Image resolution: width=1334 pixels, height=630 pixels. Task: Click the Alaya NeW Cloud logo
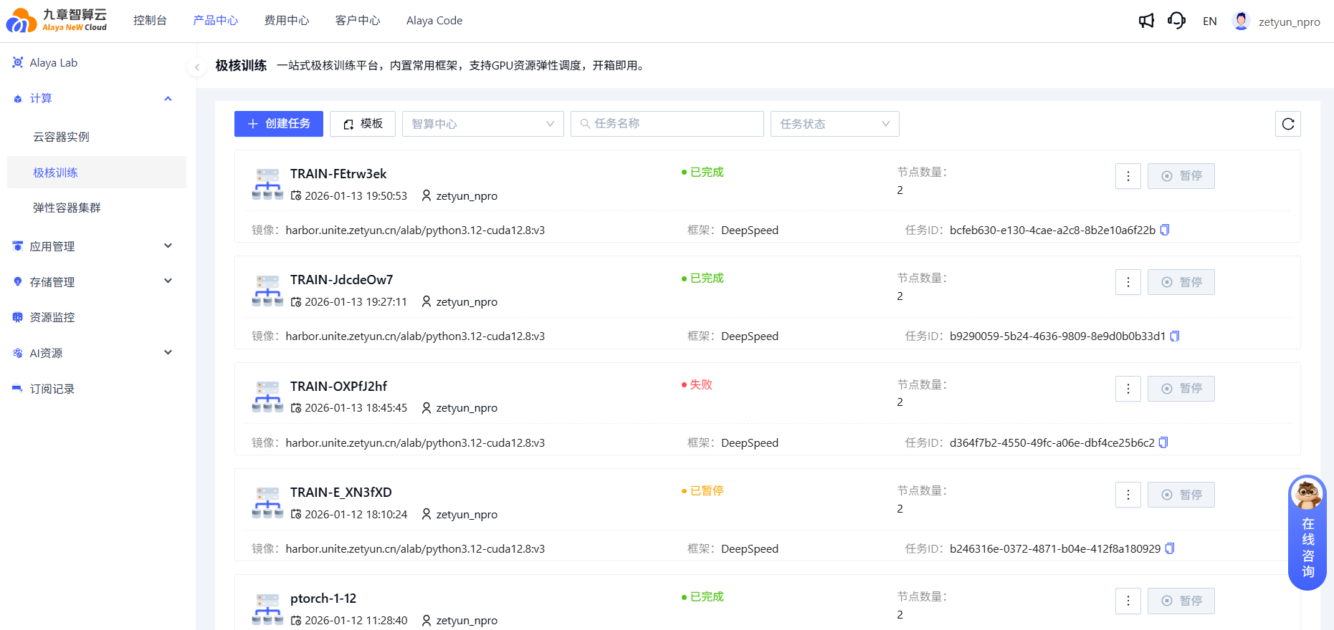point(57,20)
